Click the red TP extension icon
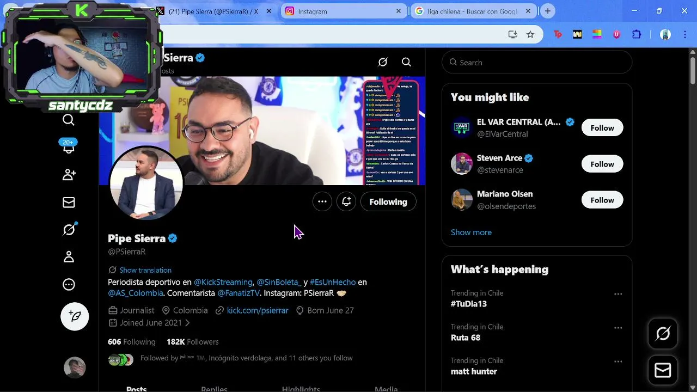This screenshot has width=697, height=392. (x=558, y=34)
